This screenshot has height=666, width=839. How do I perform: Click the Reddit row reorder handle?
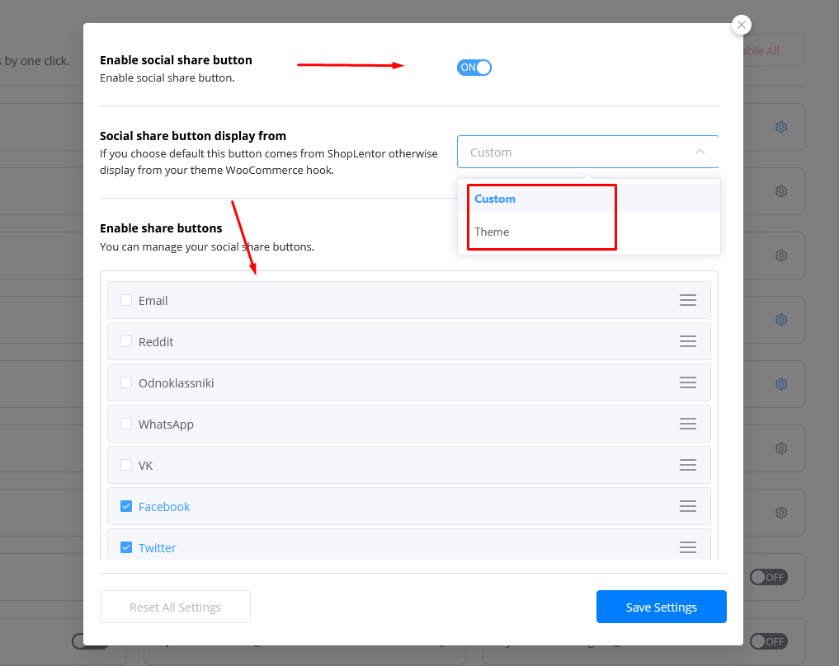(687, 341)
